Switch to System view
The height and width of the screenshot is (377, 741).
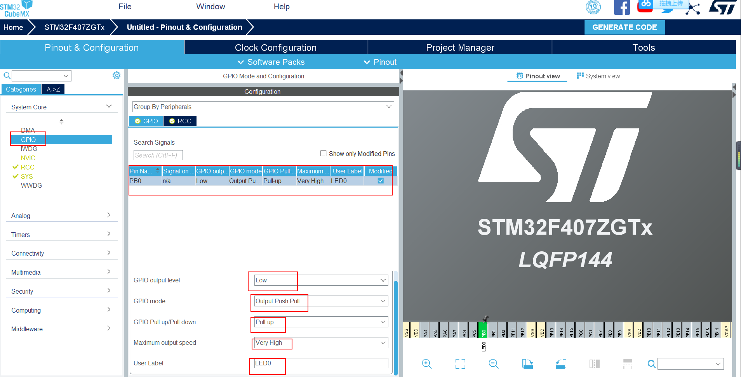[598, 76]
